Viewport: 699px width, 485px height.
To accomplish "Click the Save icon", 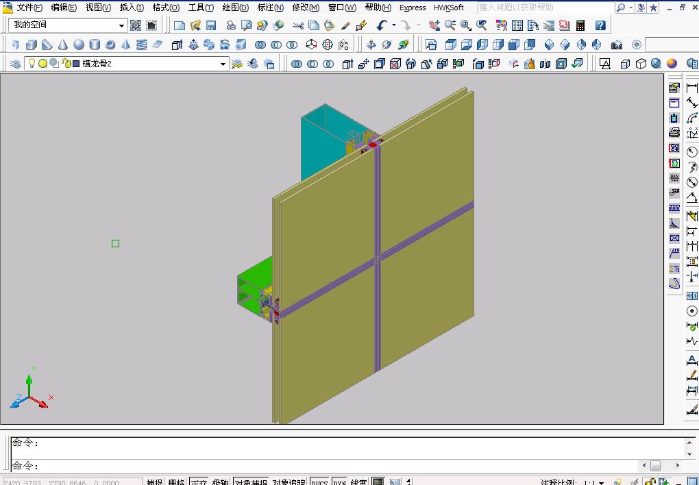I will point(211,25).
